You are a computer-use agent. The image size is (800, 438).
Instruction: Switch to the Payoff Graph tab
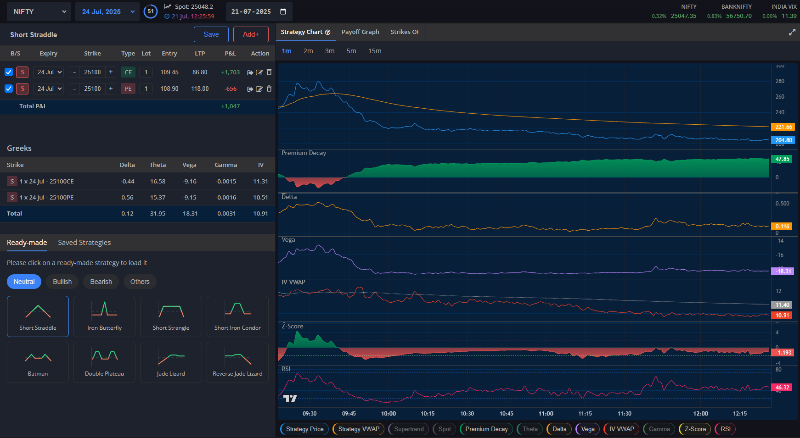[x=361, y=32]
